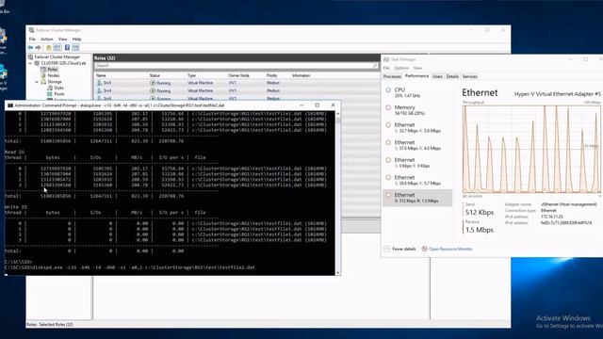
Task: Click the Command Prompt scrollbar up arrow
Action: [337, 114]
